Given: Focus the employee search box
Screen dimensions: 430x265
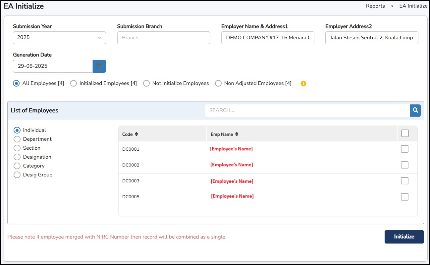Looking at the screenshot, I should 307,110.
